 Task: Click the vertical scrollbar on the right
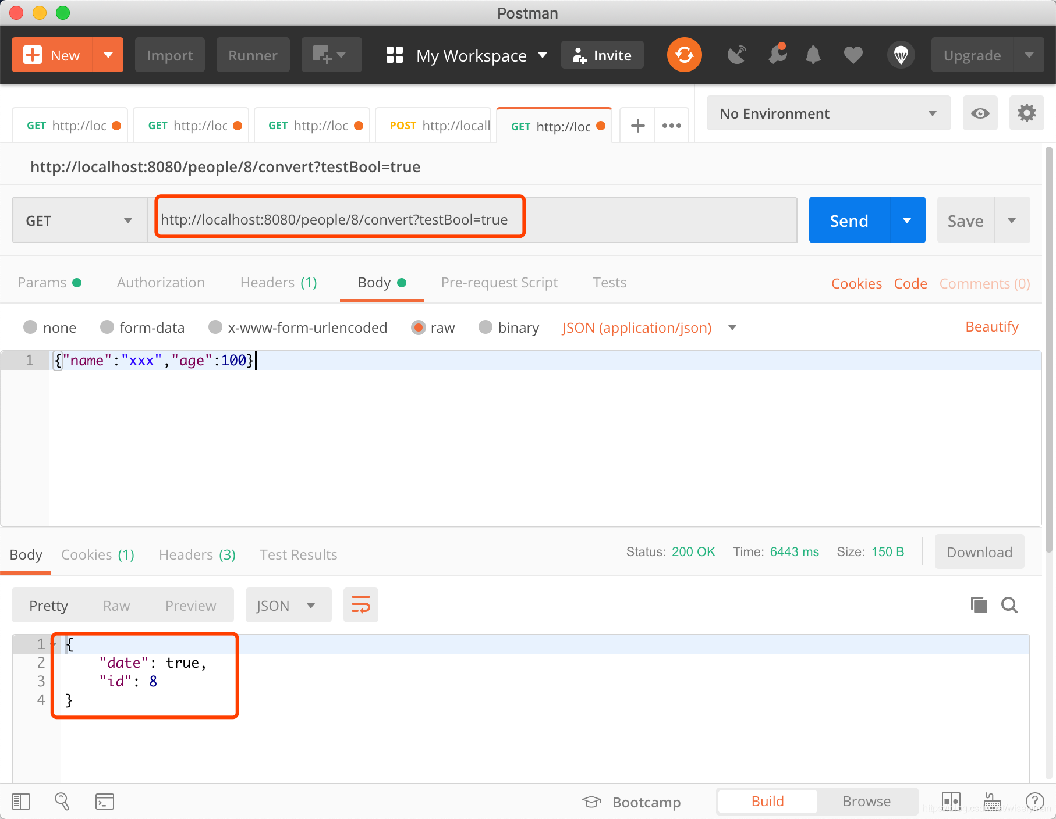tap(1049, 349)
